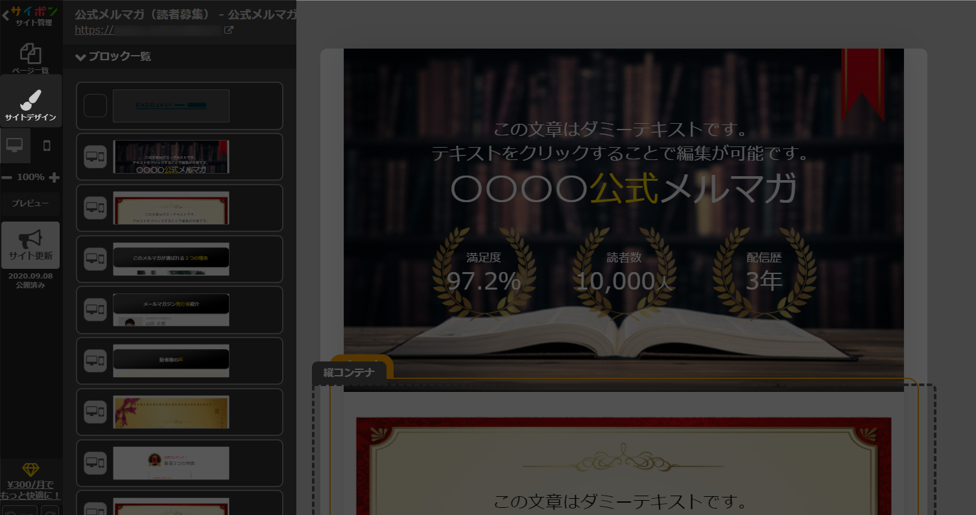Screen dimensions: 976x515
Task: Select the 豪華3つの特典 block thumbnail
Action: point(171,463)
